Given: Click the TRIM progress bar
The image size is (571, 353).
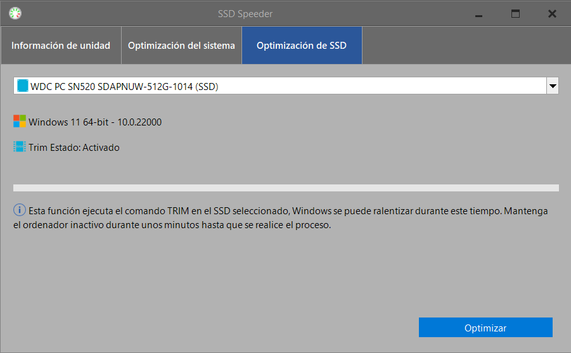Looking at the screenshot, I should point(286,188).
